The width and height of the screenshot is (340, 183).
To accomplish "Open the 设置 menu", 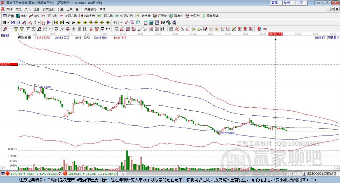I will point(60,9).
